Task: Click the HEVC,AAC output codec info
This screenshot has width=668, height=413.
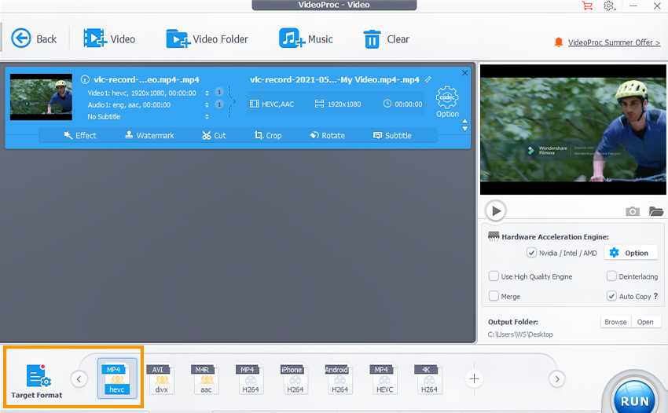Action: click(x=272, y=104)
